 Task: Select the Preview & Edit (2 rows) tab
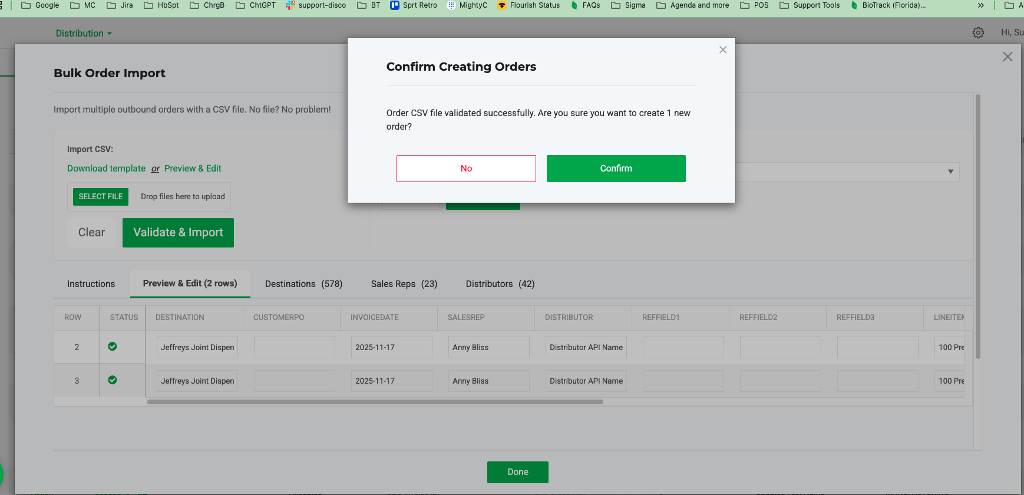tap(190, 283)
